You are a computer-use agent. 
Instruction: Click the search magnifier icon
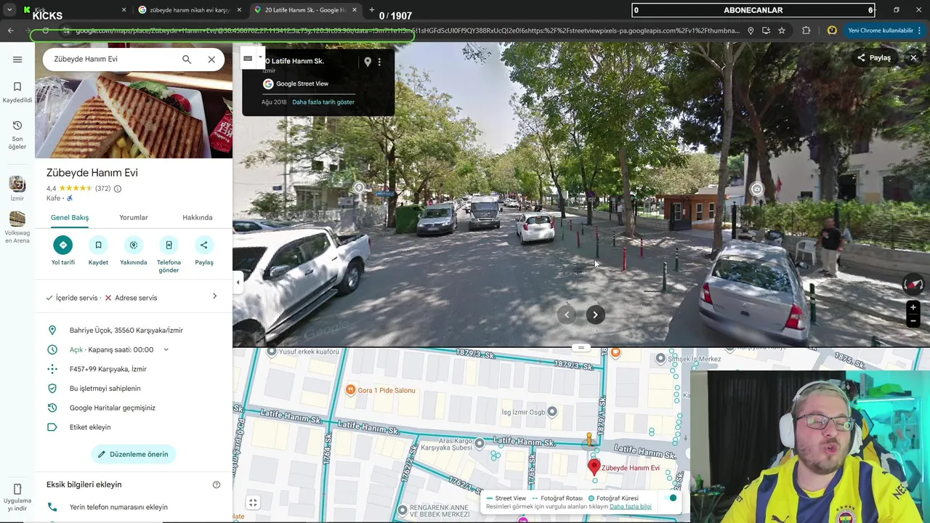tap(187, 60)
